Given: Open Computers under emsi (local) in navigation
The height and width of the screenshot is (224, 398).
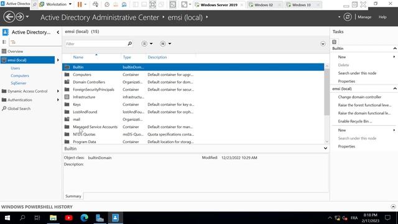Looking at the screenshot, I should tap(20, 76).
